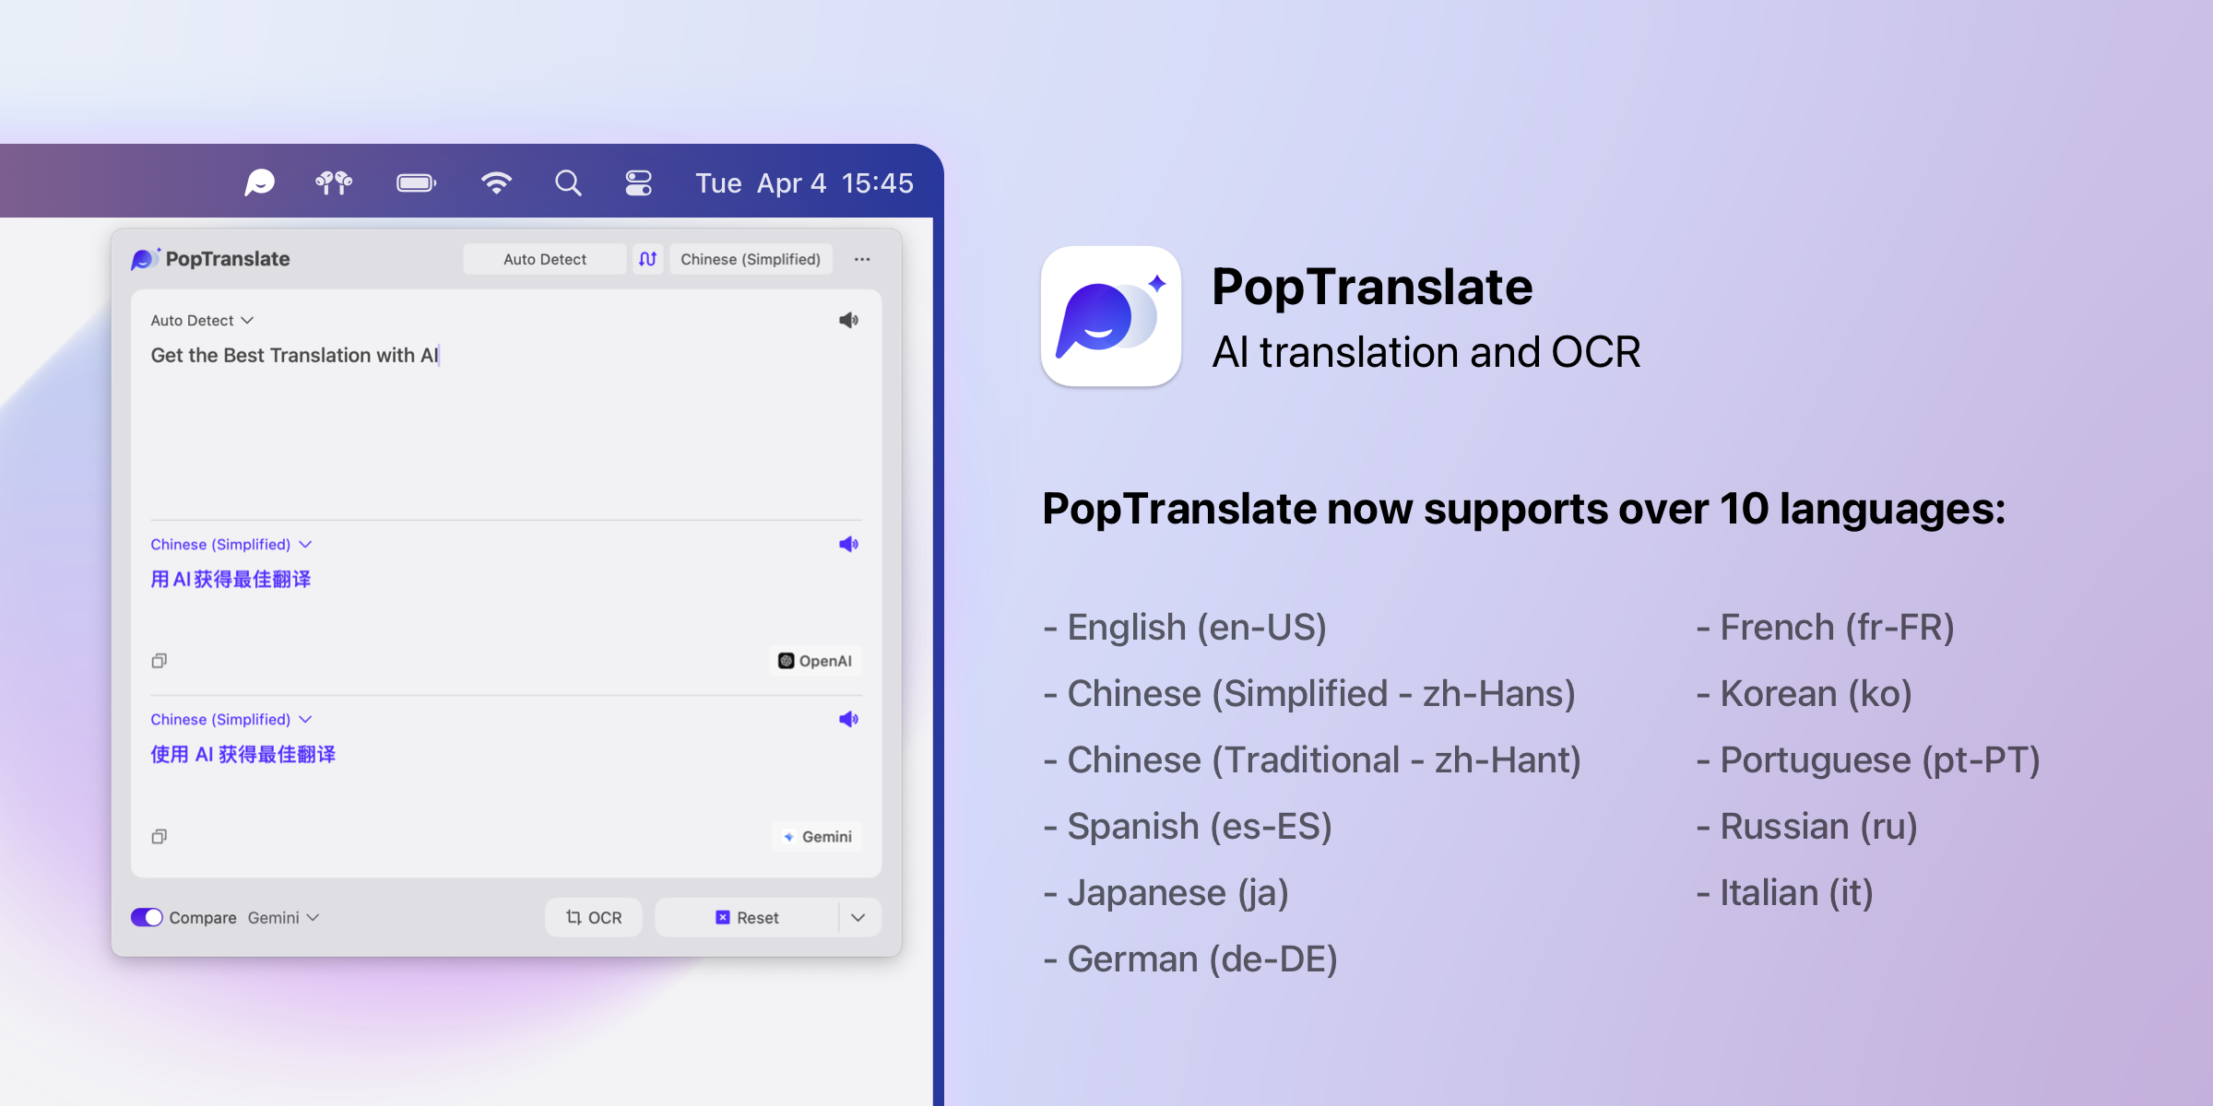Click the Gemini provider badge

coord(817,836)
